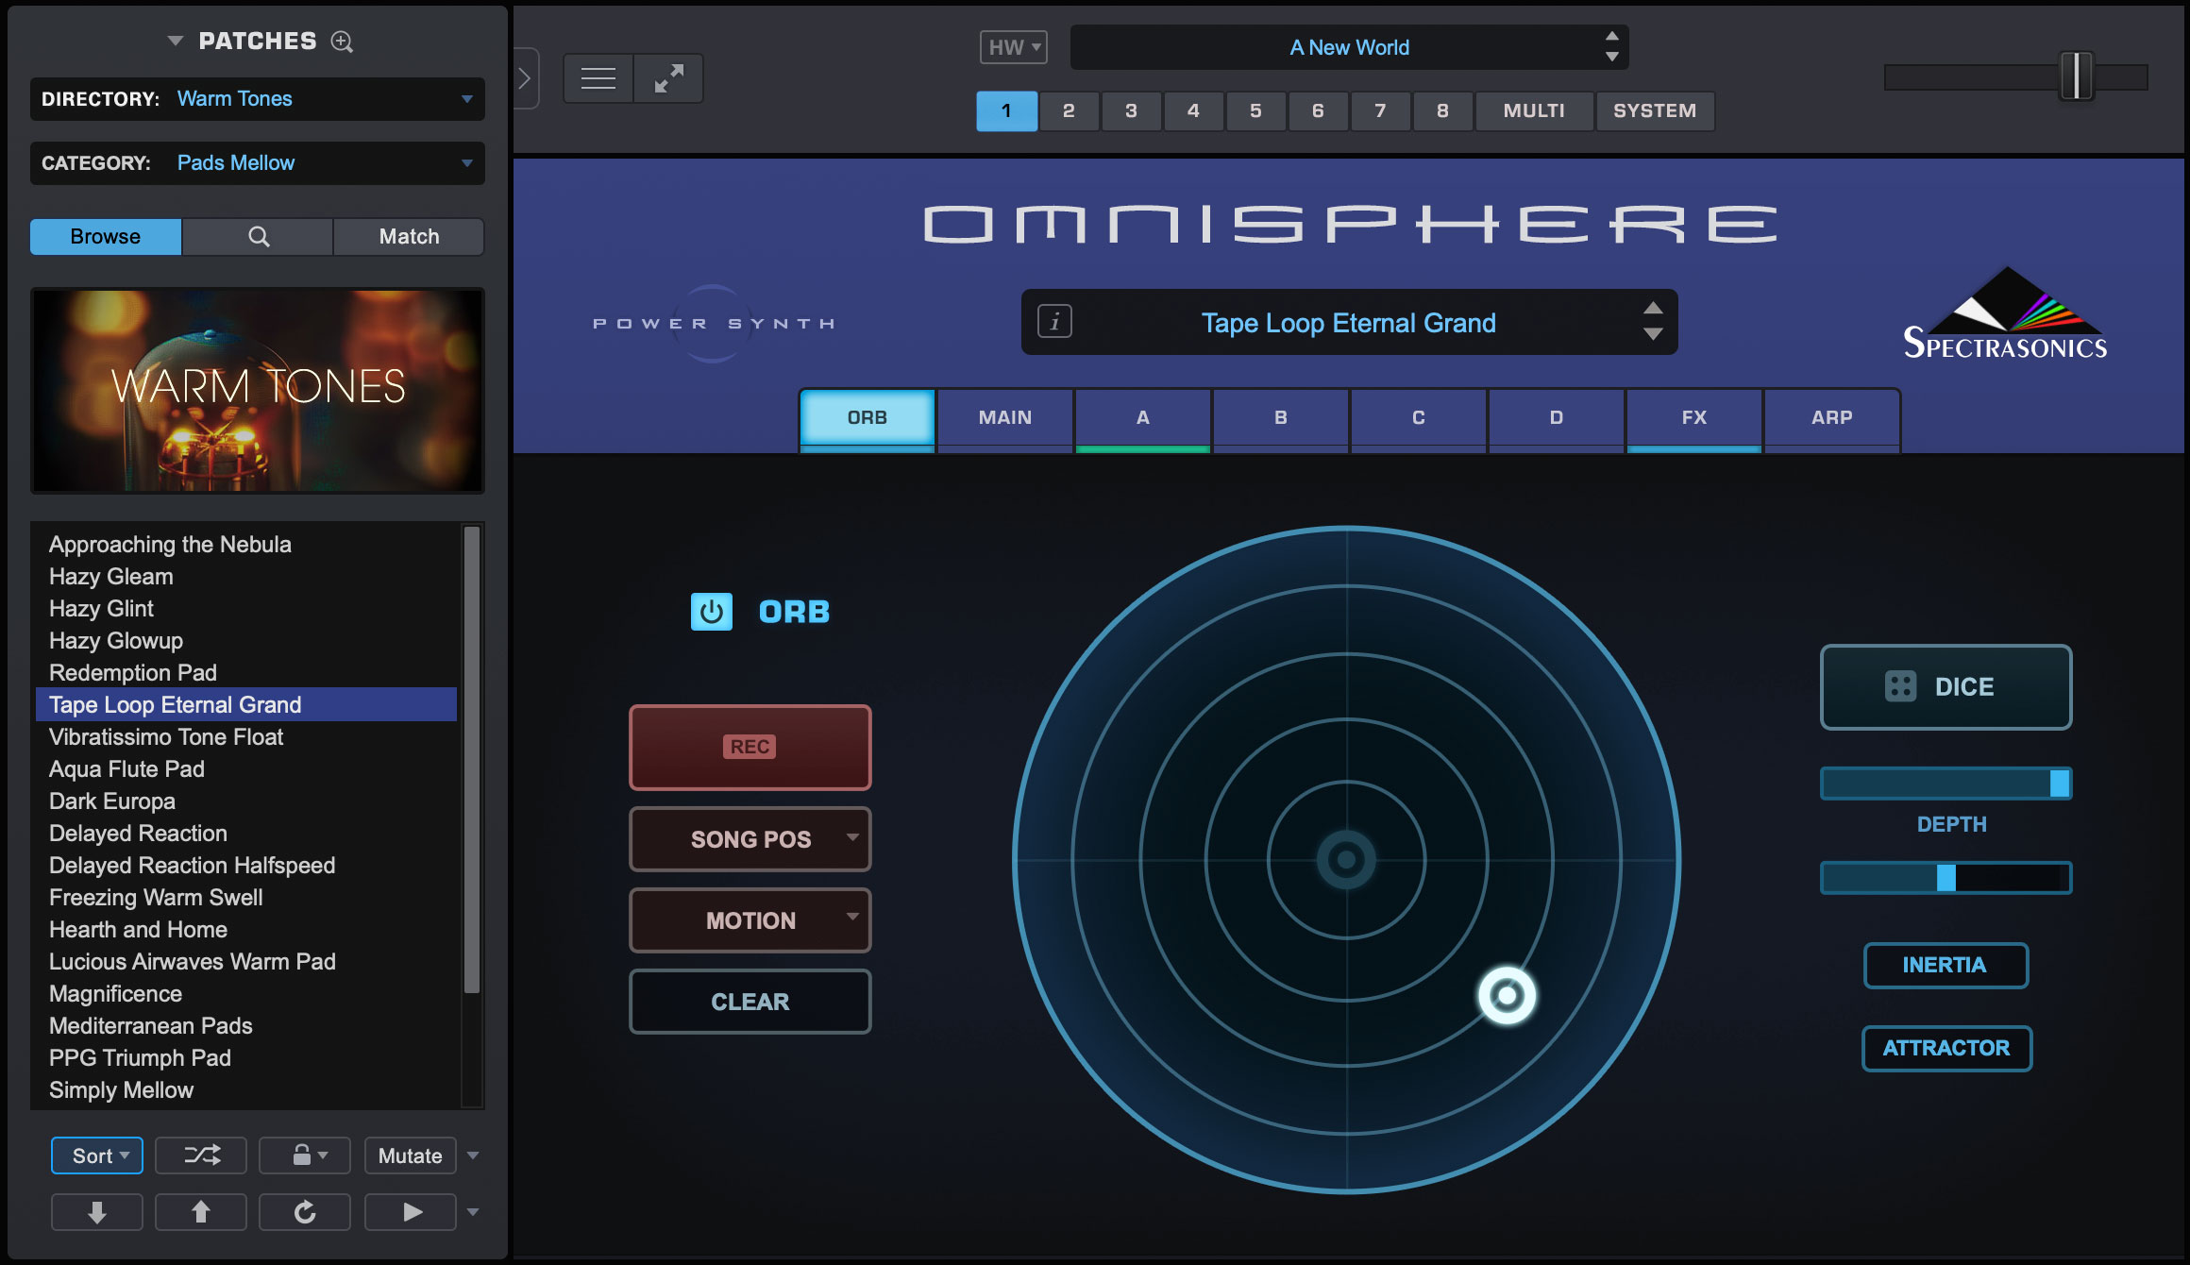Toggle the ATTRACTOR mode
Viewport: 2190px width, 1265px height.
1946,1048
